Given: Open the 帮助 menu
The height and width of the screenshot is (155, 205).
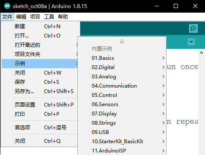Looking at the screenshot, I should (63, 17).
